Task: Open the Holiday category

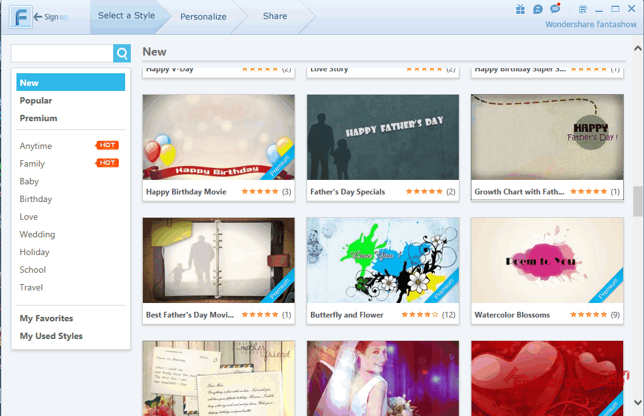Action: click(35, 252)
